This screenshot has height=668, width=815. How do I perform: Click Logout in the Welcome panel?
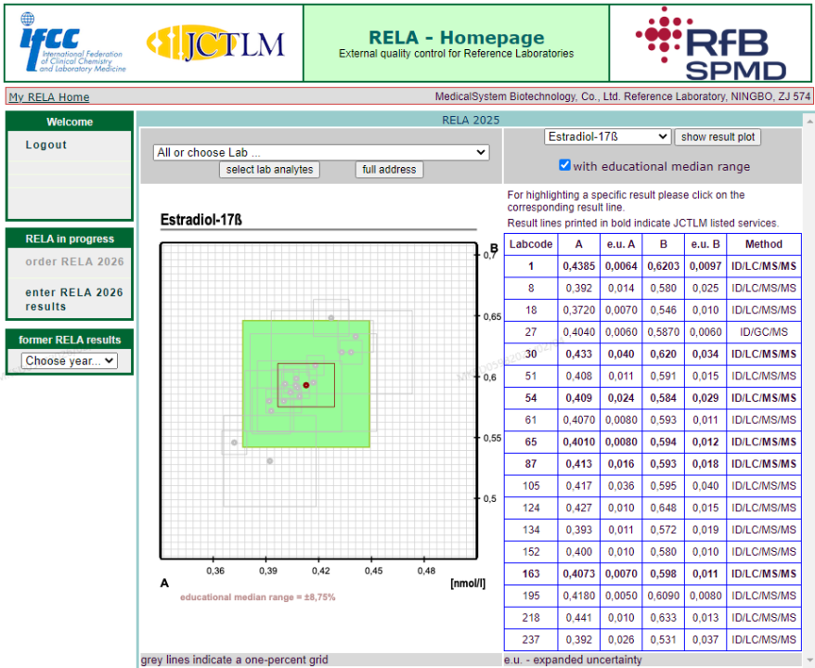coord(45,145)
